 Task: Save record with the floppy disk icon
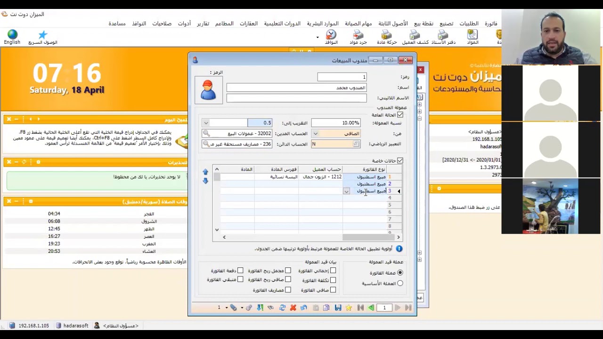tap(338, 308)
